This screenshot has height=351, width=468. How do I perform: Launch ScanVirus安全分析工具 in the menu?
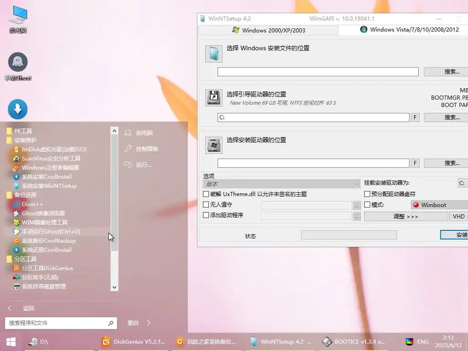[51, 158]
